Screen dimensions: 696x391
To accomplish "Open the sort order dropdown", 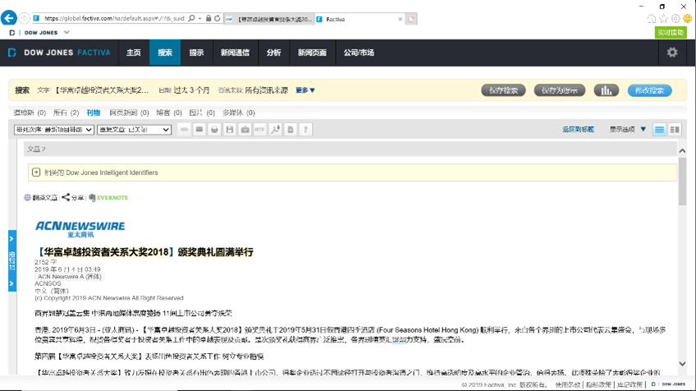I will coord(53,129).
